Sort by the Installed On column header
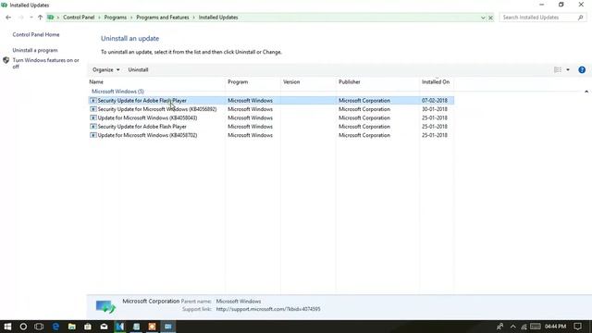 click(x=436, y=82)
